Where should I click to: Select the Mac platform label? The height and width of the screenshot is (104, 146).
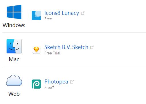pos(14,60)
